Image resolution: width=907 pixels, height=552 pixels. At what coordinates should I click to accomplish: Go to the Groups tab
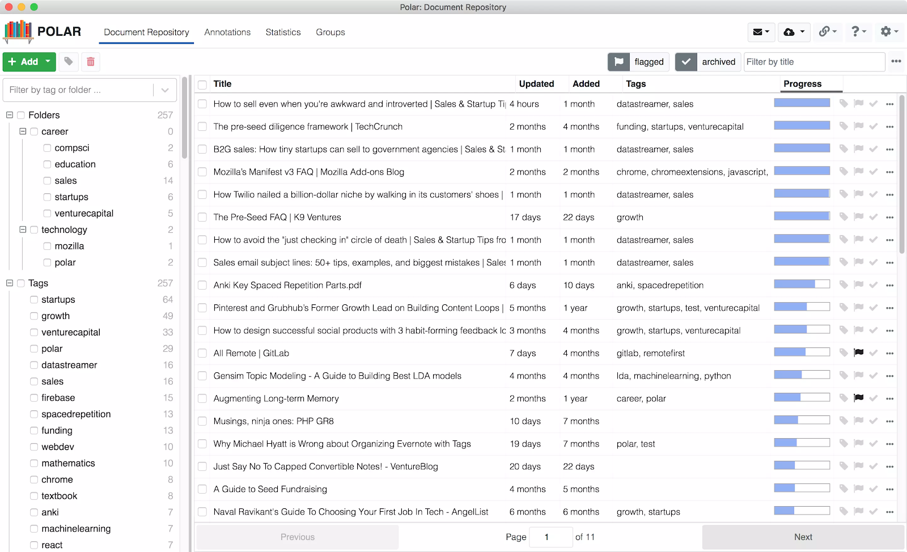click(x=330, y=32)
